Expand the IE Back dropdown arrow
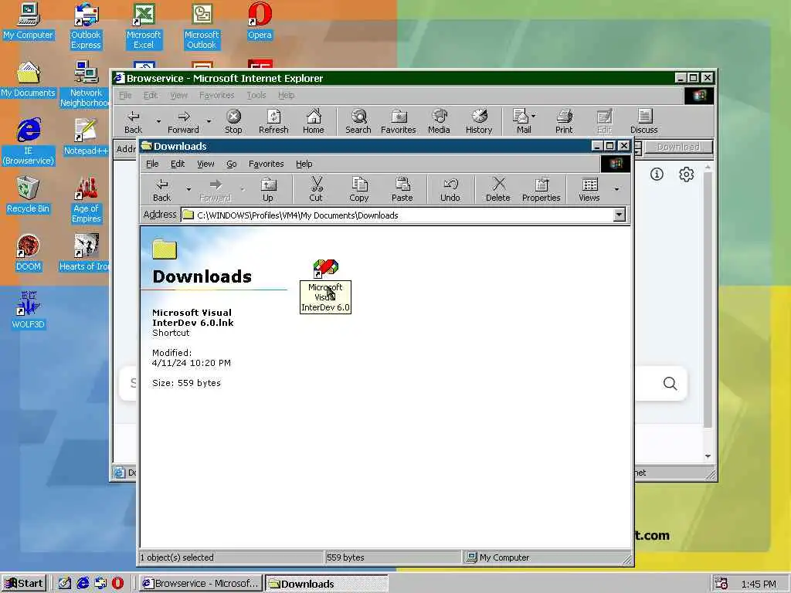Screen dimensions: 791x593 click(x=158, y=121)
